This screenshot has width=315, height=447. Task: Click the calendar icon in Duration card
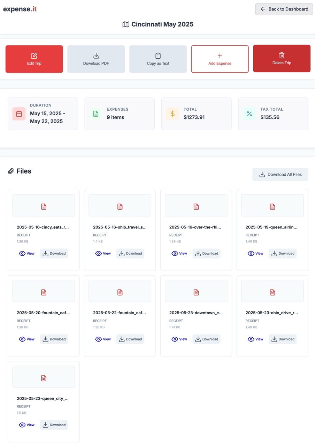click(x=19, y=114)
